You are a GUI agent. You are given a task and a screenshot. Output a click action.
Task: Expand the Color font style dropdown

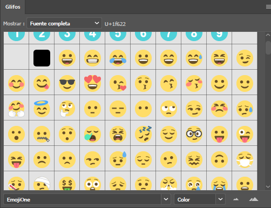tap(220, 199)
